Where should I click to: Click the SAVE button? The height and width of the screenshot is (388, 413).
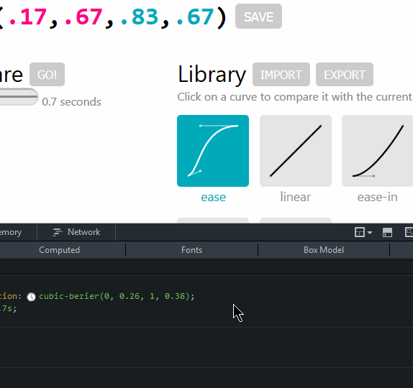(x=258, y=17)
